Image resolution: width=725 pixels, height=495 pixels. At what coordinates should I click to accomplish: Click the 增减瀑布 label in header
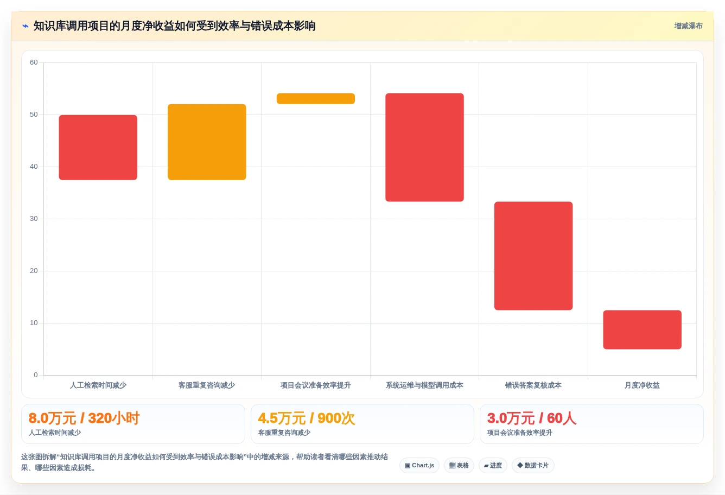(688, 26)
